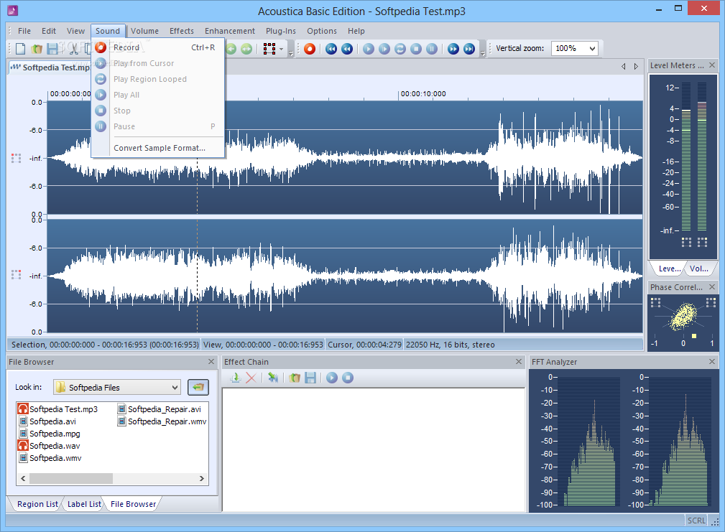Select Softpedia Test.mp3 in the File Browser
Screen dimensions: 725x532
57,409
